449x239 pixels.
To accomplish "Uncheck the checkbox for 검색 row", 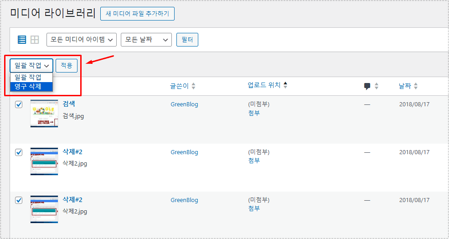I will [19, 104].
